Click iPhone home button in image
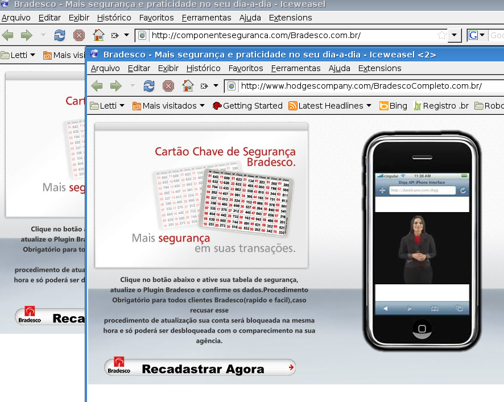 pyautogui.click(x=422, y=329)
